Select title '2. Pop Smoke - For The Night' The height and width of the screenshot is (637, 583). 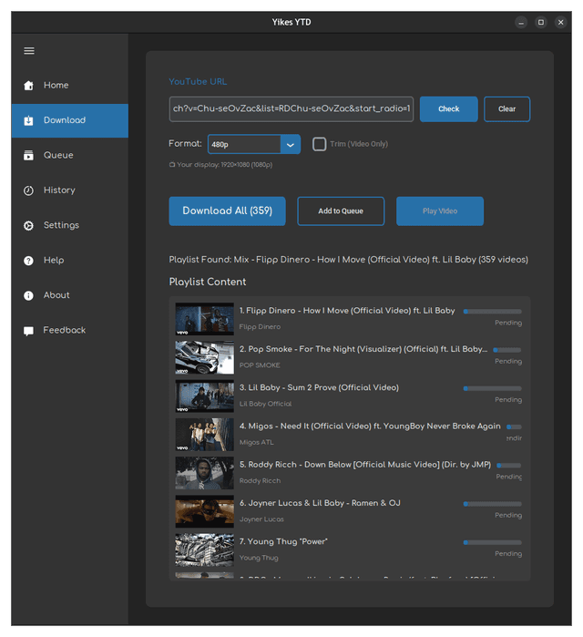(x=363, y=349)
